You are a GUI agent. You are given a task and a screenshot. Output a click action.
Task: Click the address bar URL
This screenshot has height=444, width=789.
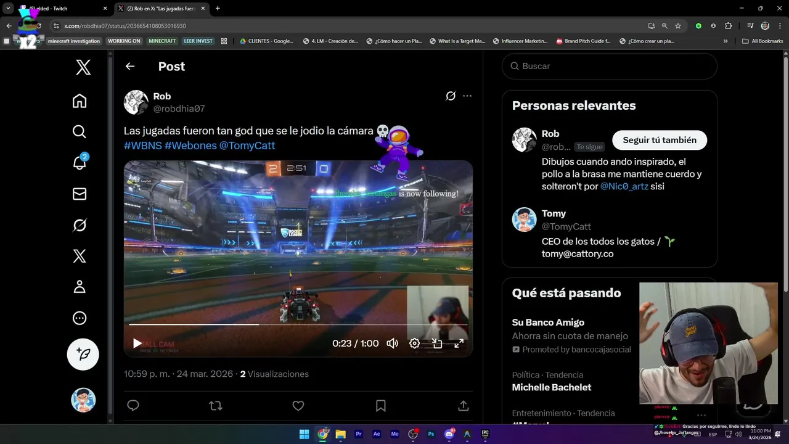click(125, 26)
